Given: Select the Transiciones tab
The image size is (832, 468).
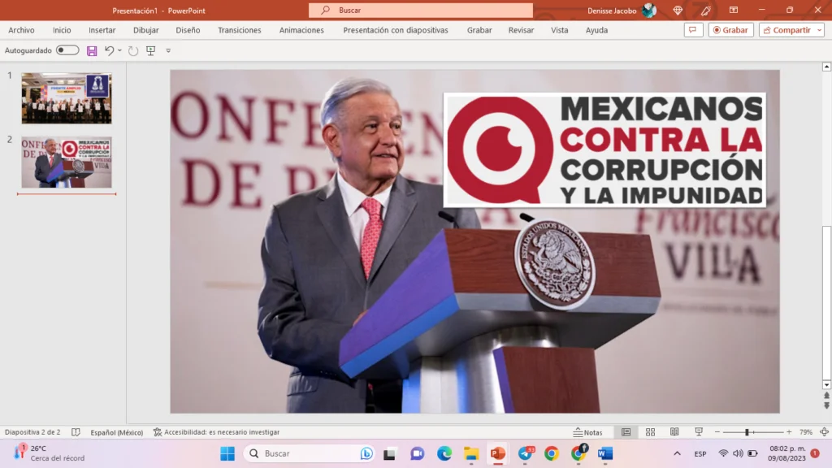Looking at the screenshot, I should [x=240, y=30].
